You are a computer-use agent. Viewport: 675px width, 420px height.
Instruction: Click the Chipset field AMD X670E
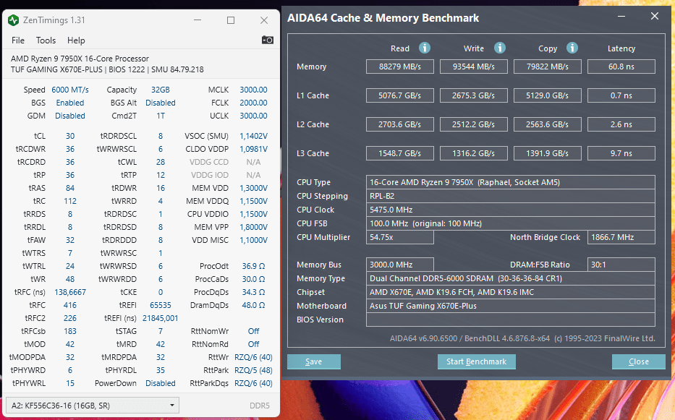511,292
